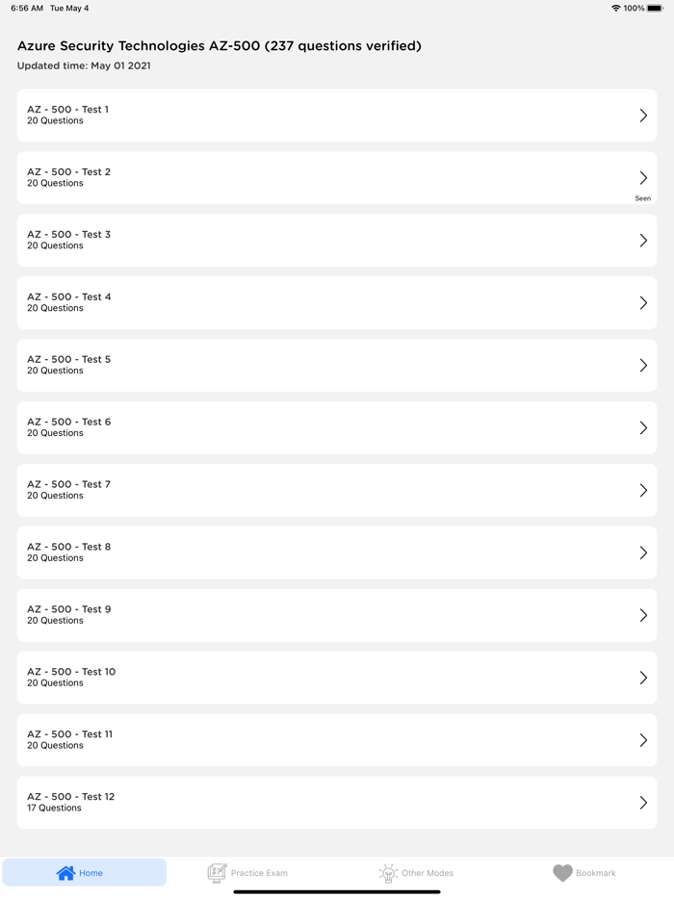Switch to the Other Modes tab

(416, 873)
